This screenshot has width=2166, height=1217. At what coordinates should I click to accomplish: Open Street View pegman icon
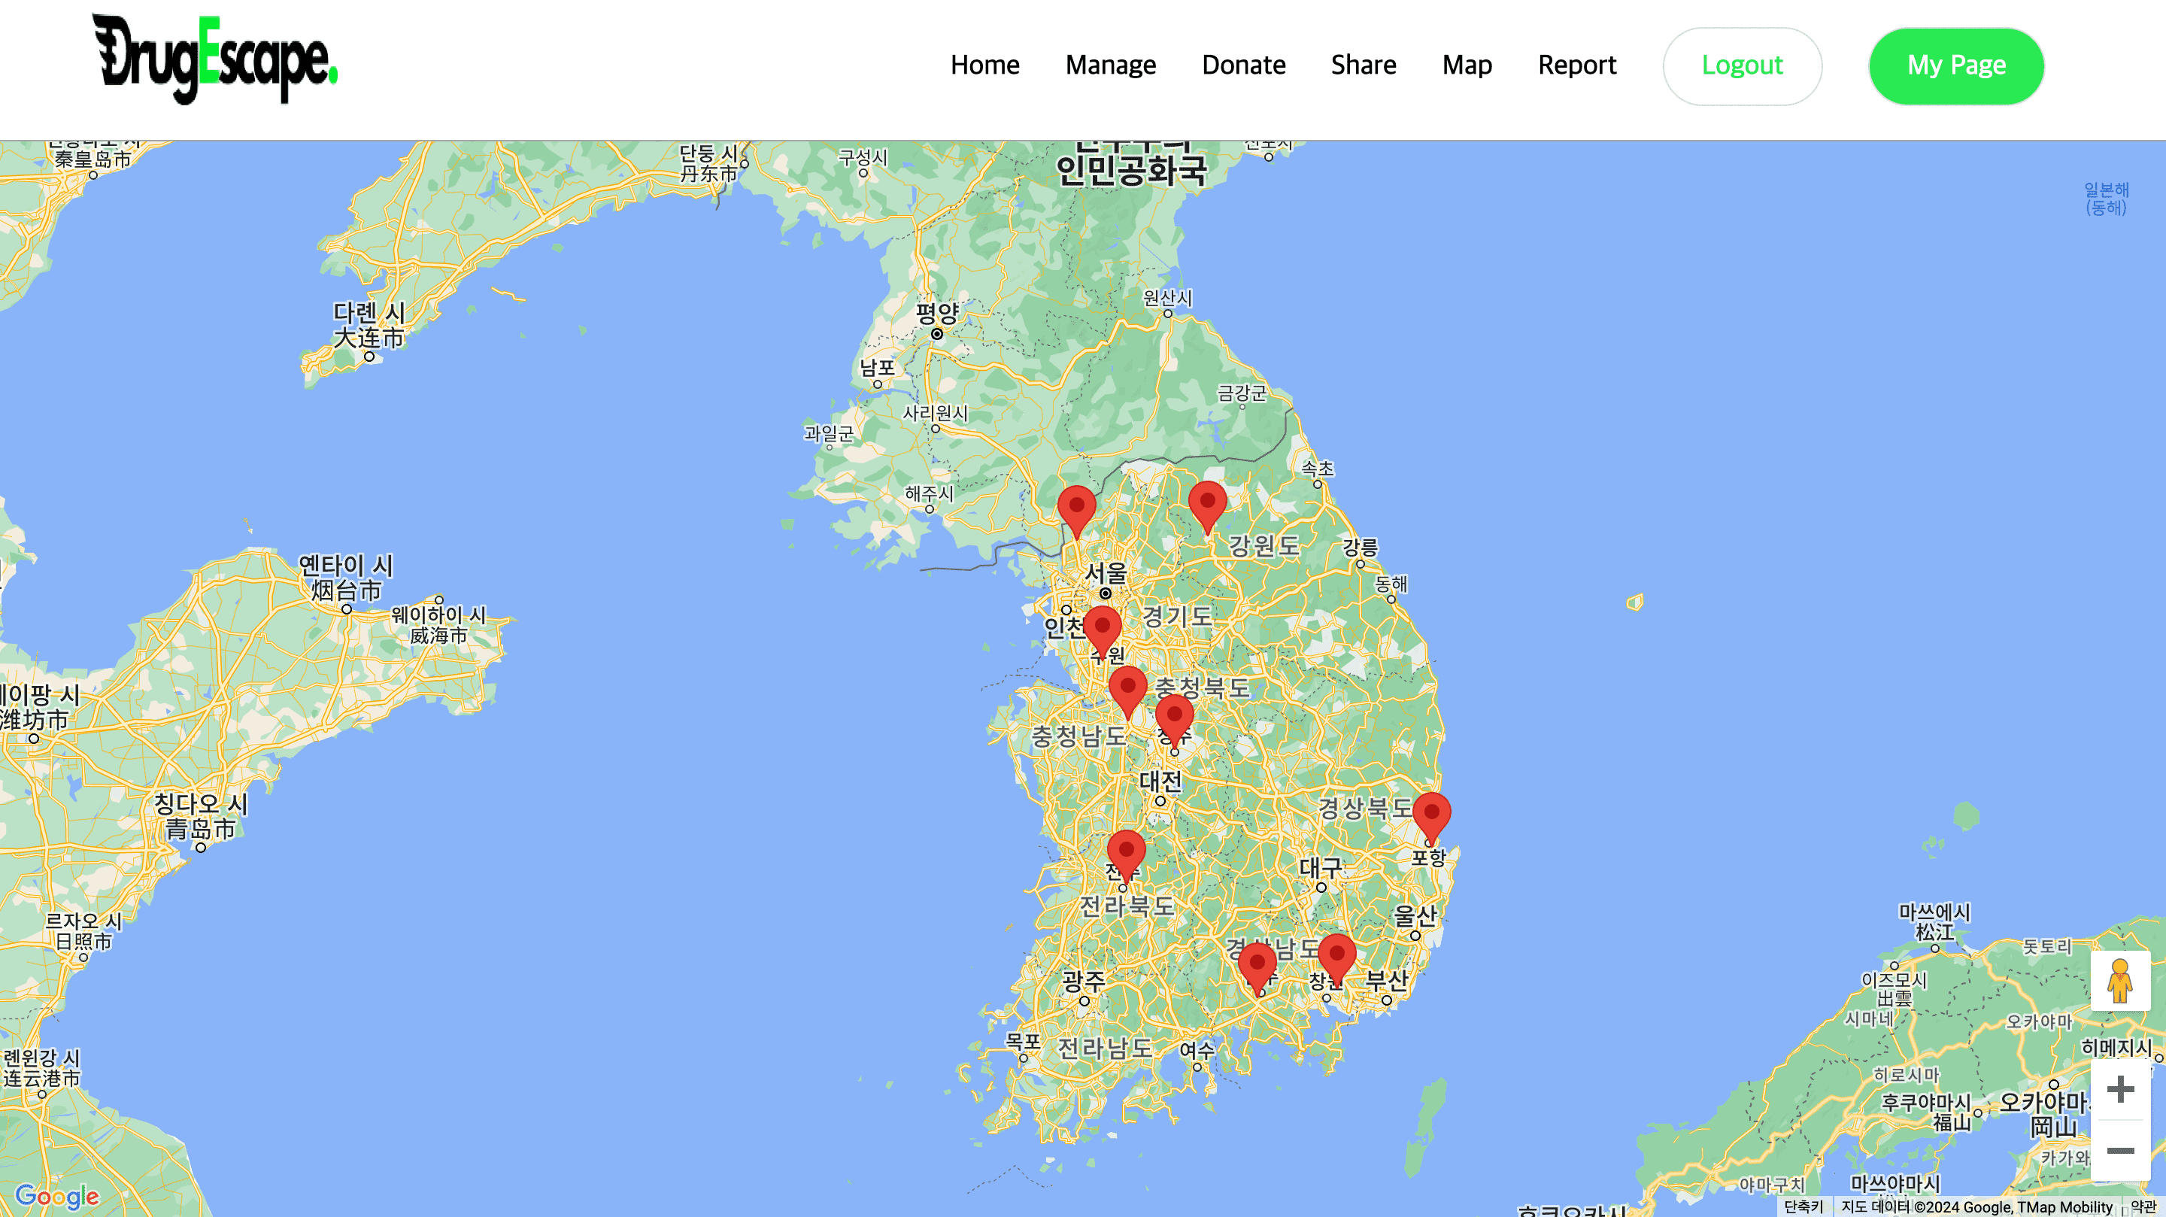2120,981
